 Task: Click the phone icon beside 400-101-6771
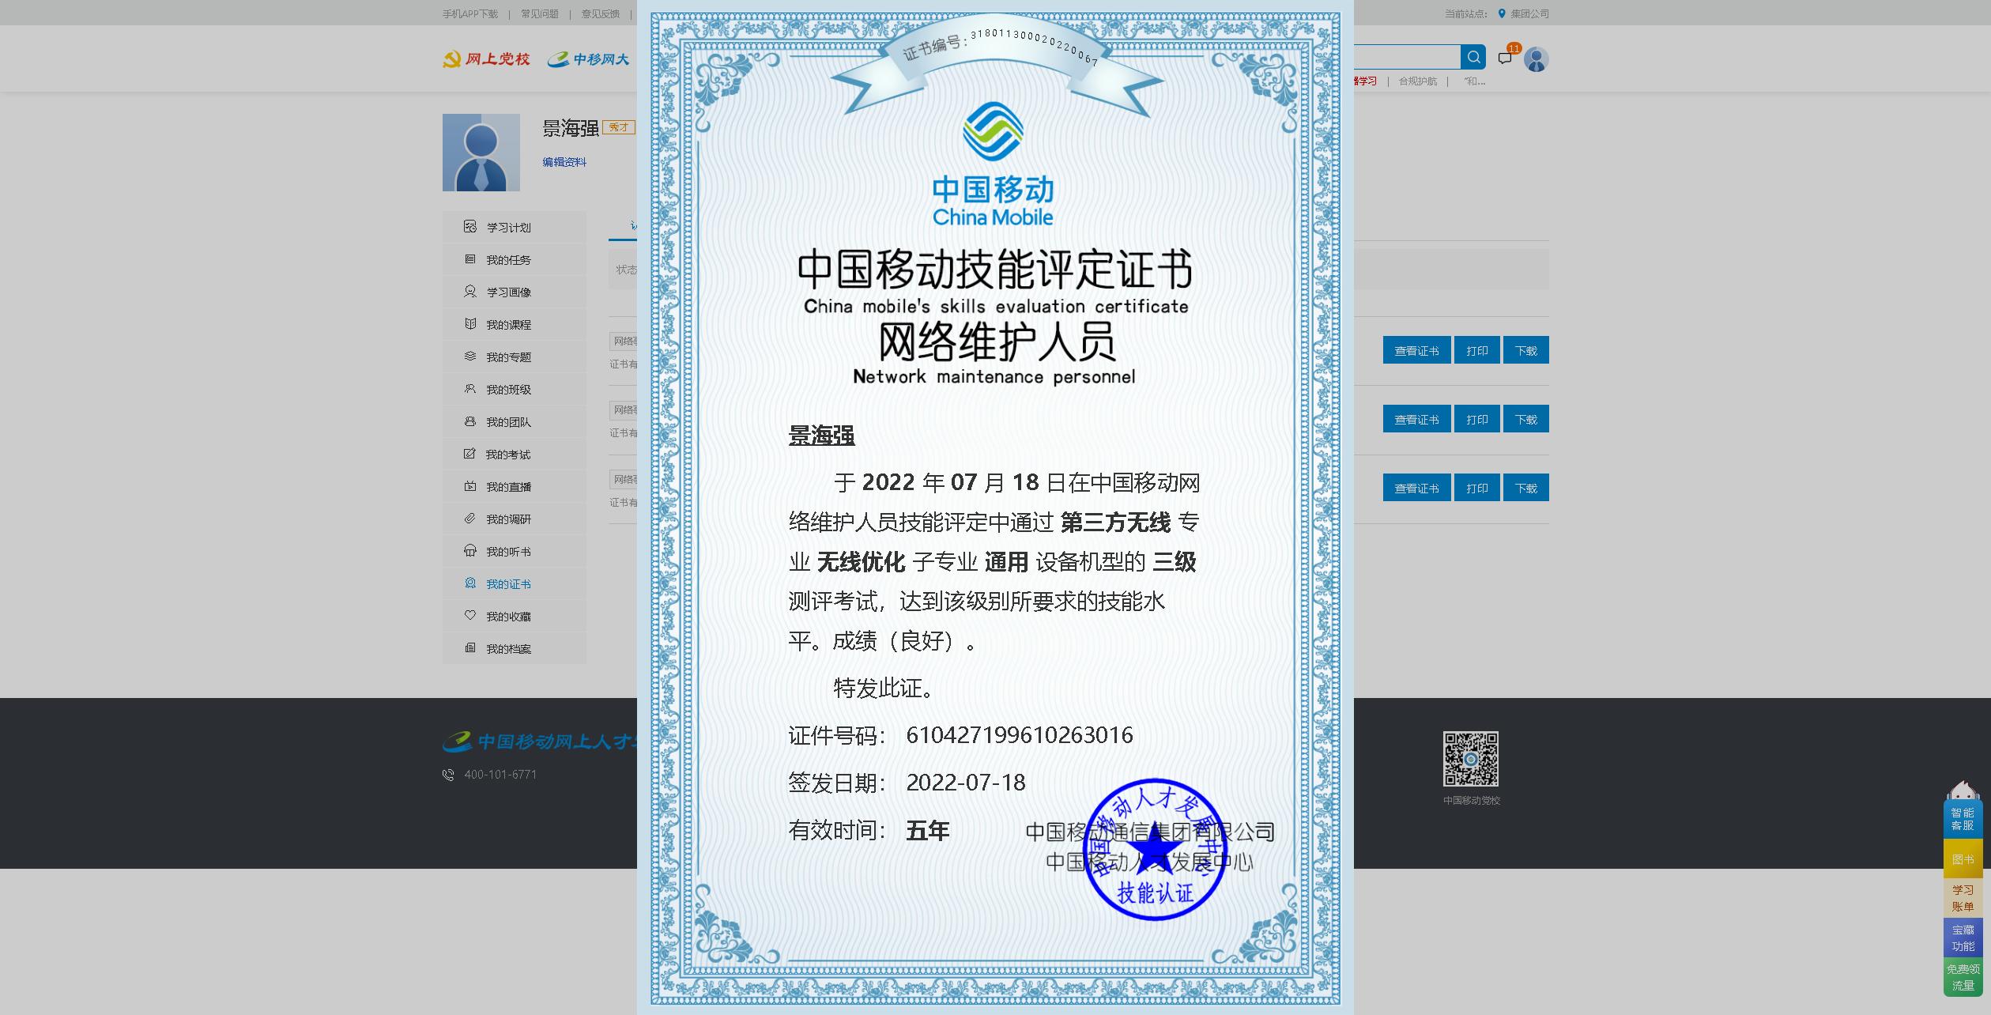(448, 775)
